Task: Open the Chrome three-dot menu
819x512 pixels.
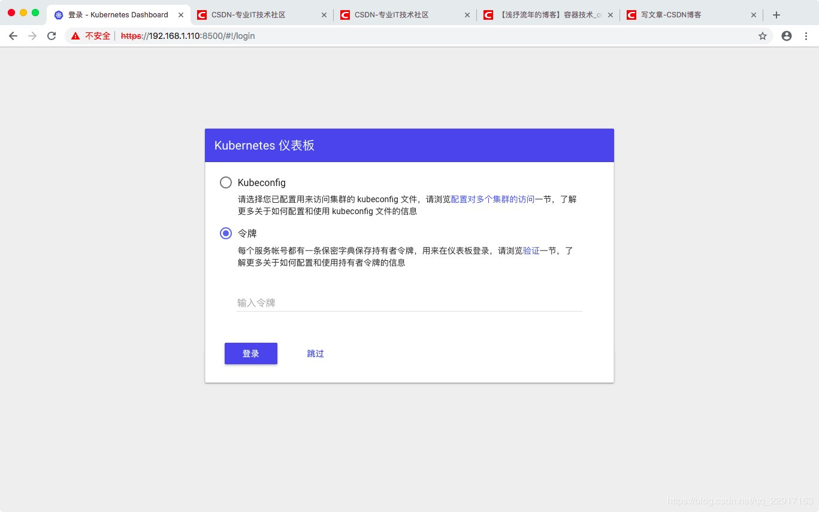Action: click(806, 36)
